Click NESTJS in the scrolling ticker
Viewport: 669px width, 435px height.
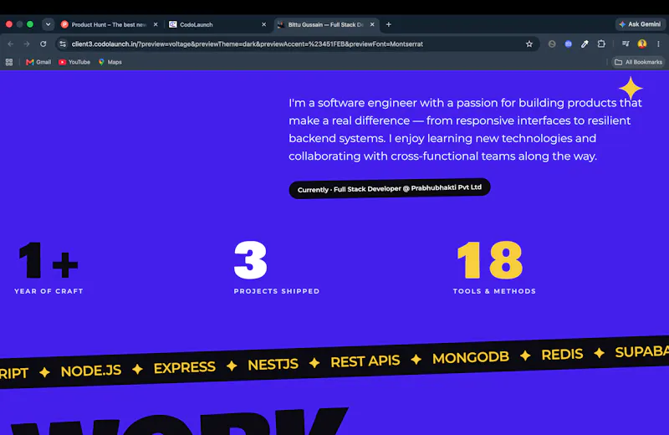[x=273, y=365]
